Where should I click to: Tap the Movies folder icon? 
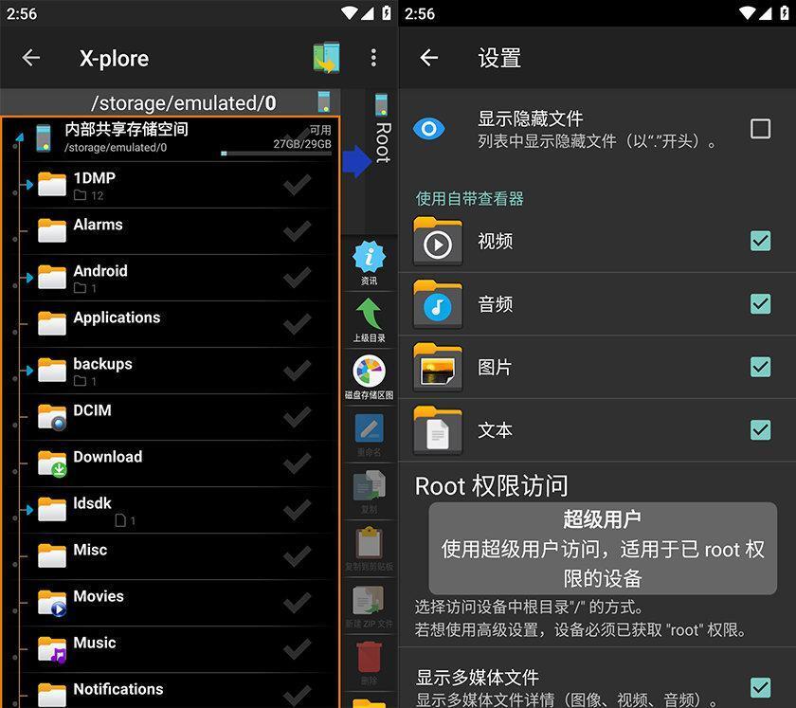[52, 603]
